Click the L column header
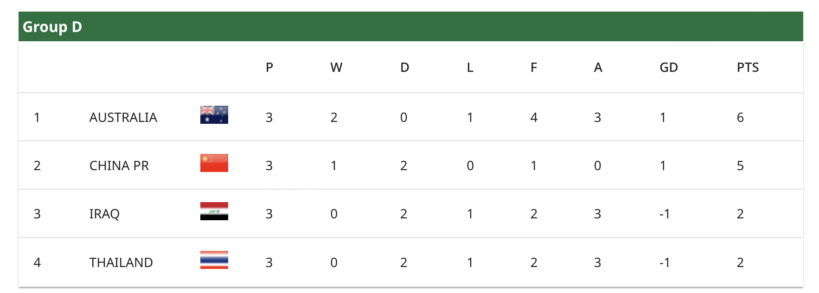 [470, 68]
